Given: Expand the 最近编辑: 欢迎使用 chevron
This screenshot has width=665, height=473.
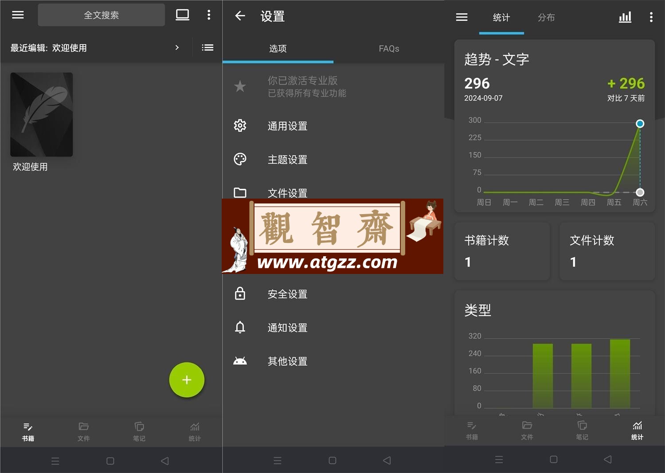Looking at the screenshot, I should pyautogui.click(x=177, y=47).
